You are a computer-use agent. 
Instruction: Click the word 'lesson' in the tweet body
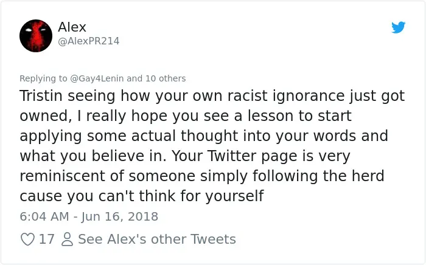[271, 116]
